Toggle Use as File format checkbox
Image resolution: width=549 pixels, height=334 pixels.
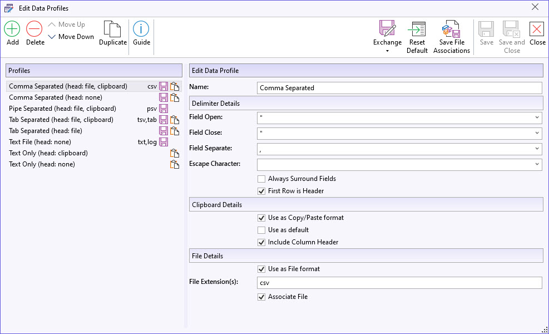pyautogui.click(x=261, y=269)
